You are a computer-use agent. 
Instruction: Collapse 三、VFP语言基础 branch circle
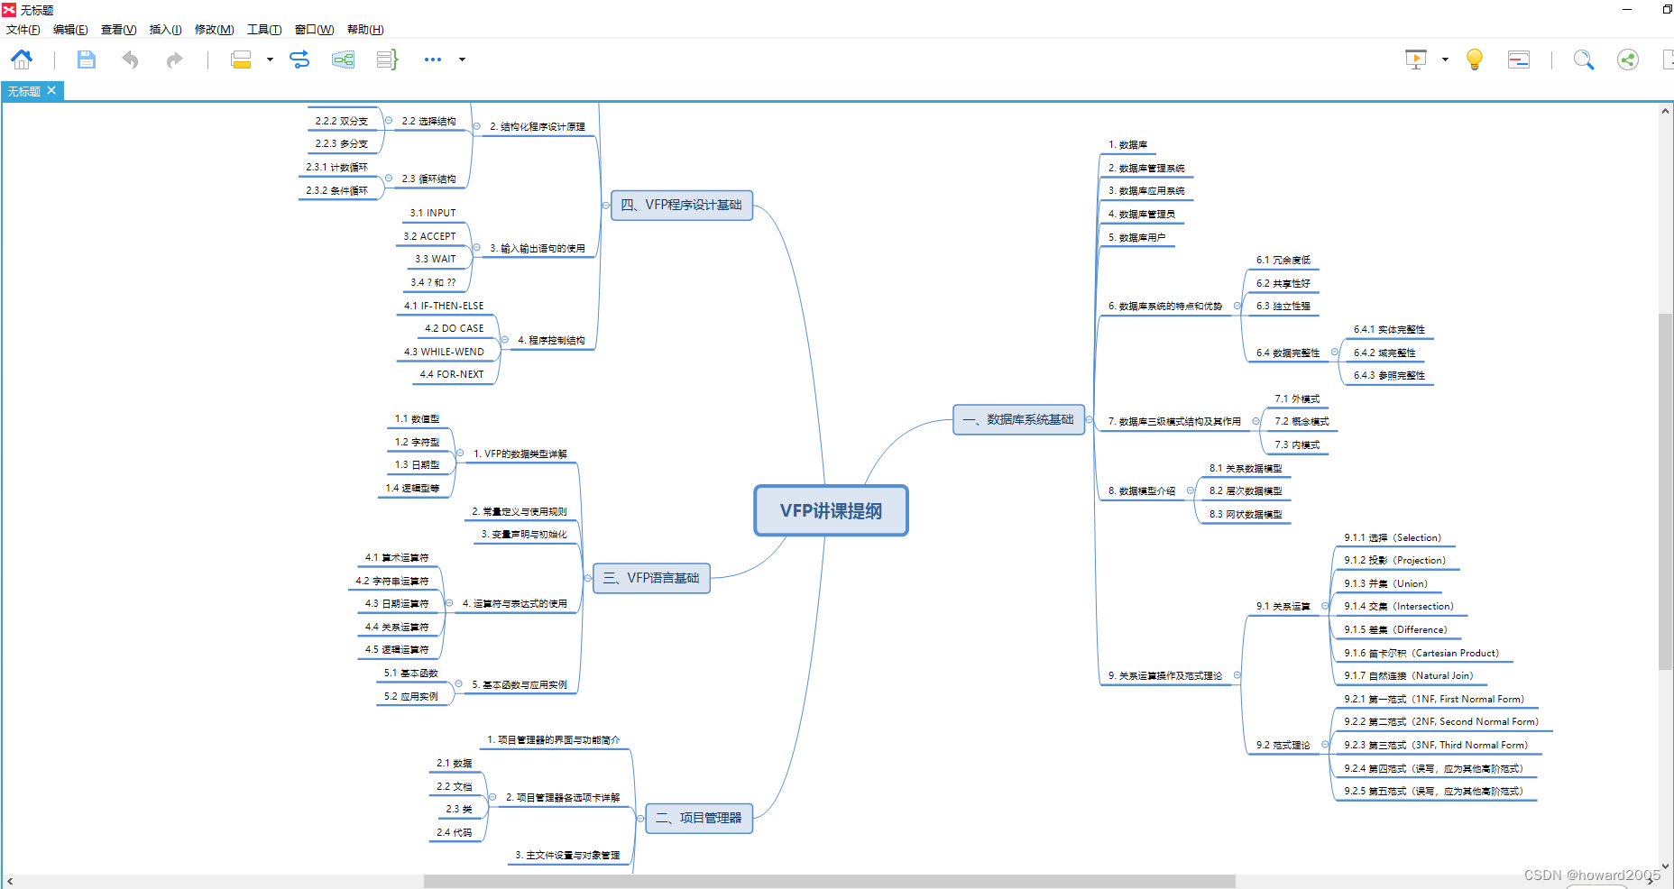tap(587, 578)
